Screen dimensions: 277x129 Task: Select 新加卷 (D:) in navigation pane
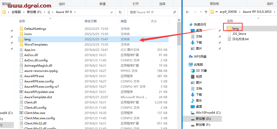tap(202, 119)
